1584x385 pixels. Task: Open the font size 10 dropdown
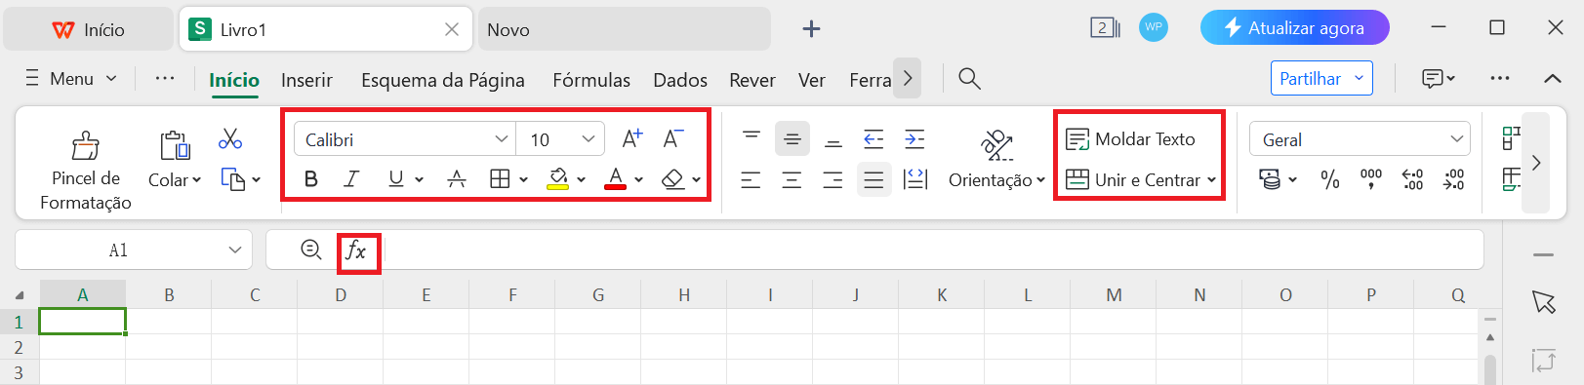point(589,139)
